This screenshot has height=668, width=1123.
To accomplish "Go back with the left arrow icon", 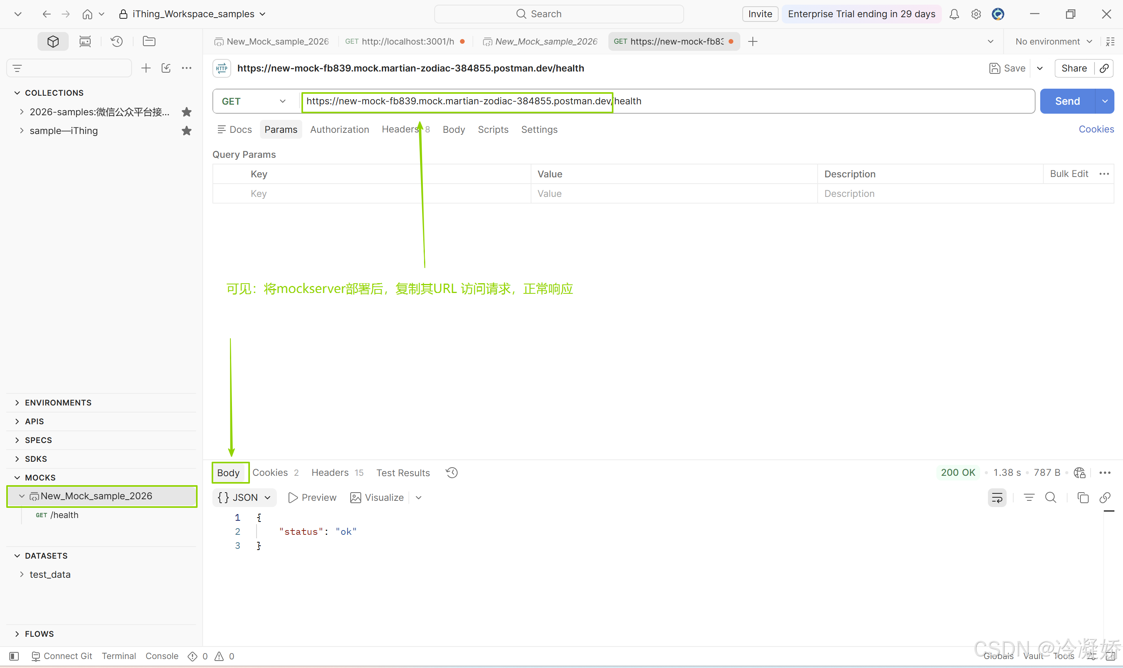I will point(46,14).
